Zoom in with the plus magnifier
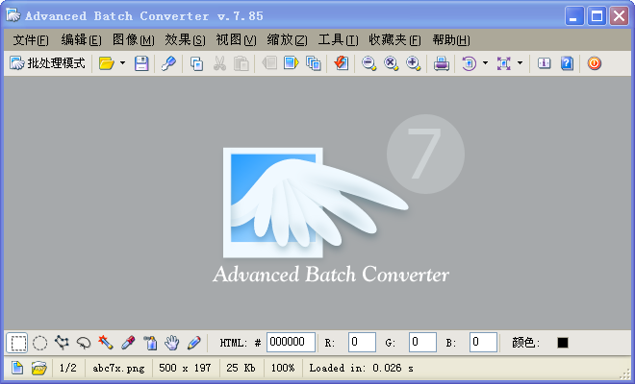 (413, 63)
